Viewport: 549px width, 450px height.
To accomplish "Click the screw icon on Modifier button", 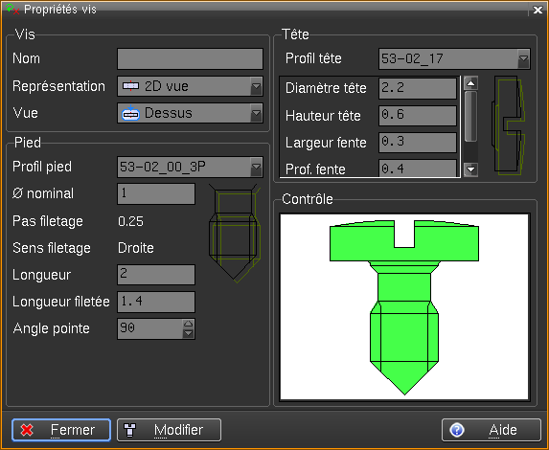I will [x=130, y=430].
